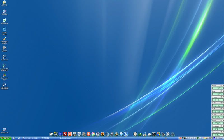Launch AVI MPEG RM WMV Splitter
Screen dimensions: 224x140
pos(4,84)
